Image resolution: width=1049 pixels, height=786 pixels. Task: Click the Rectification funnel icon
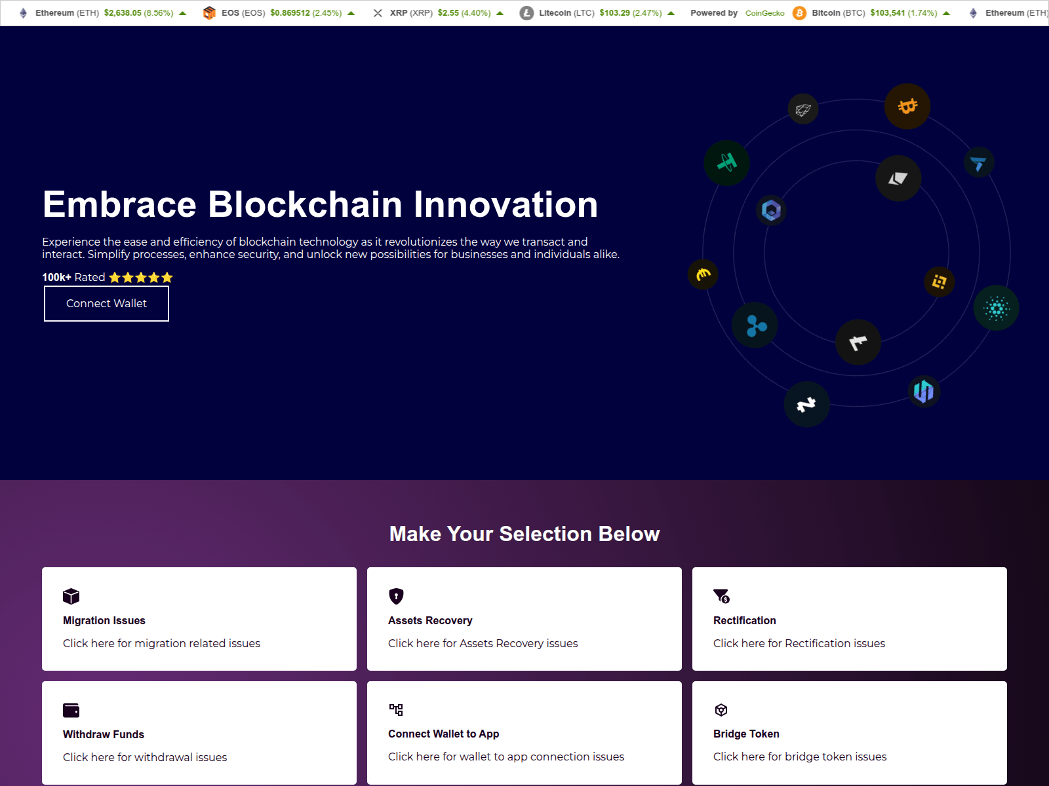(x=721, y=596)
